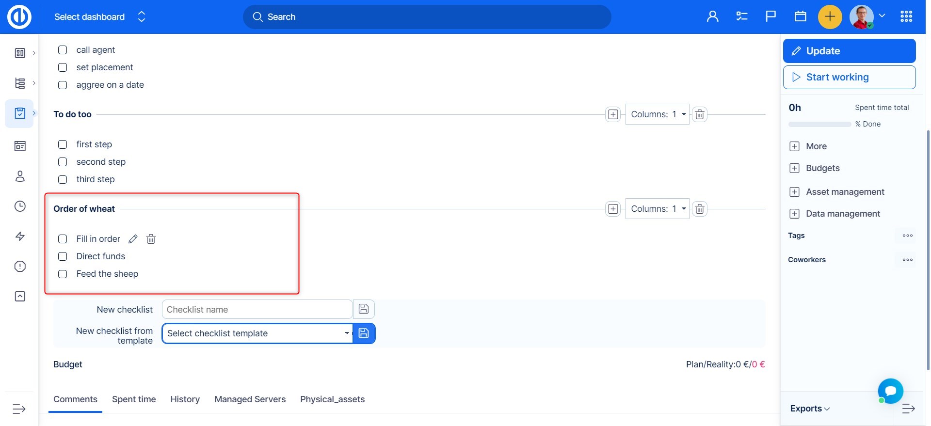The height and width of the screenshot is (426, 931).
Task: Delete the Fill in order checklist item
Action: tap(151, 239)
